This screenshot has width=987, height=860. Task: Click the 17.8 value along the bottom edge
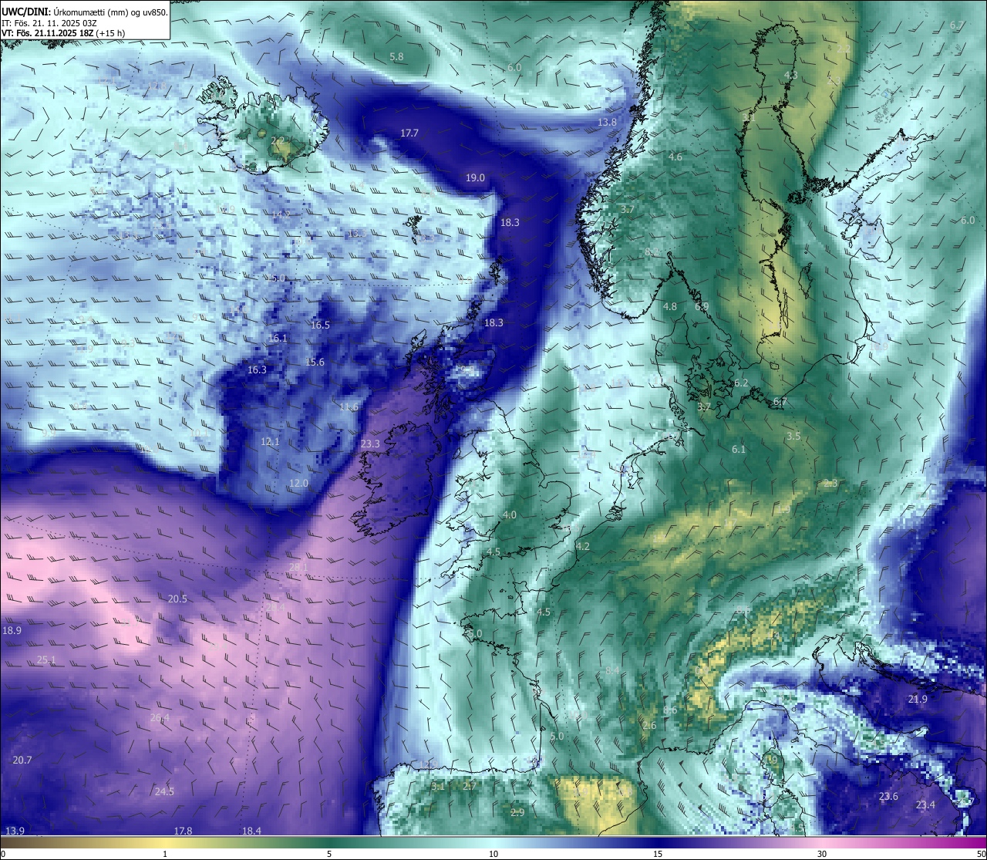(x=183, y=831)
